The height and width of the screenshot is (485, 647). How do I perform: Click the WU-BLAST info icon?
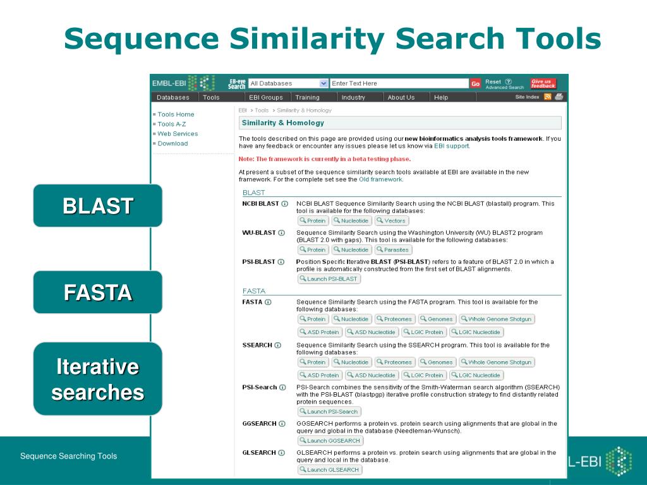click(281, 232)
